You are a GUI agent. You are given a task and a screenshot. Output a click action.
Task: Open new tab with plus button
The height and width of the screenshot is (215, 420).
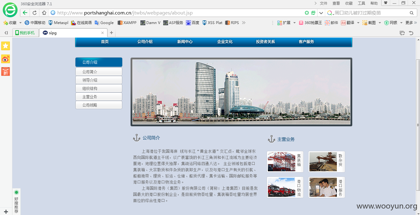[111, 33]
